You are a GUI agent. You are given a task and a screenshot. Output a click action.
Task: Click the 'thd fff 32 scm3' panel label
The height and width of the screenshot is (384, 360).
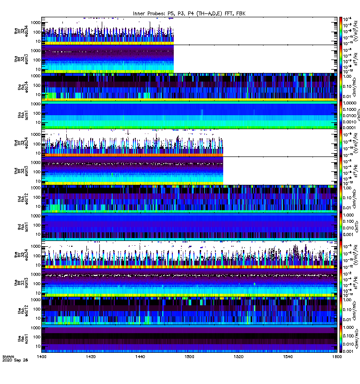(x=21, y=171)
